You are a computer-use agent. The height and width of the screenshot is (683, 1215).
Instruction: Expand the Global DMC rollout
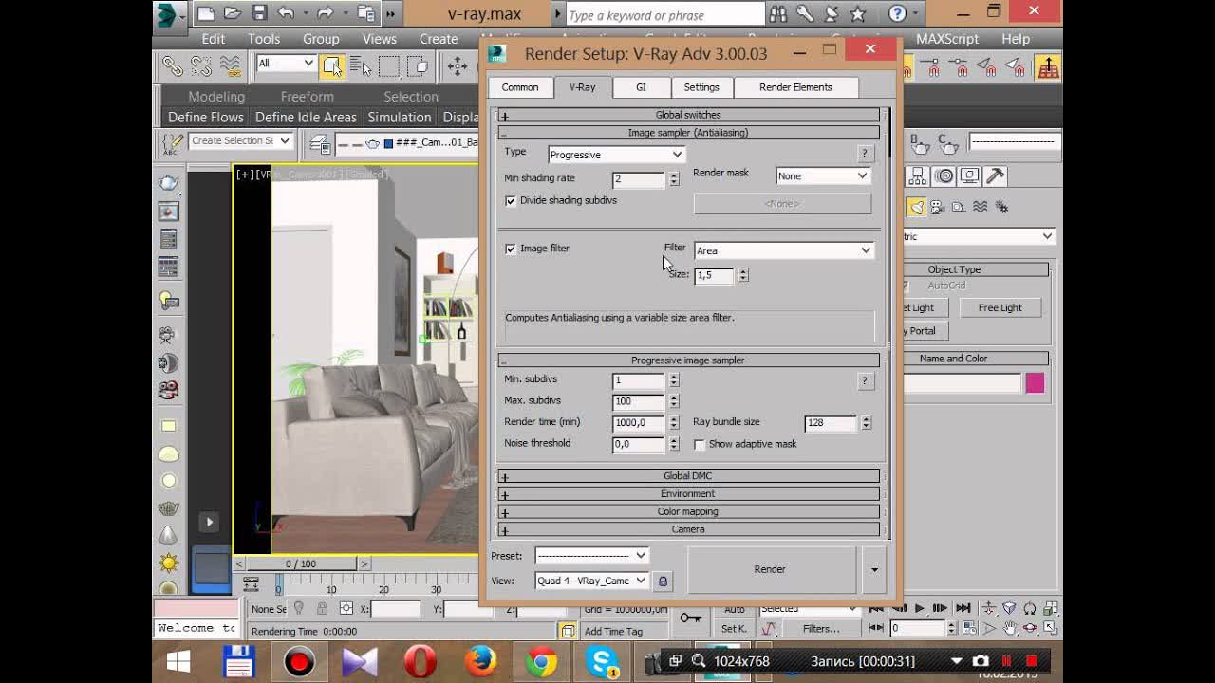[688, 476]
